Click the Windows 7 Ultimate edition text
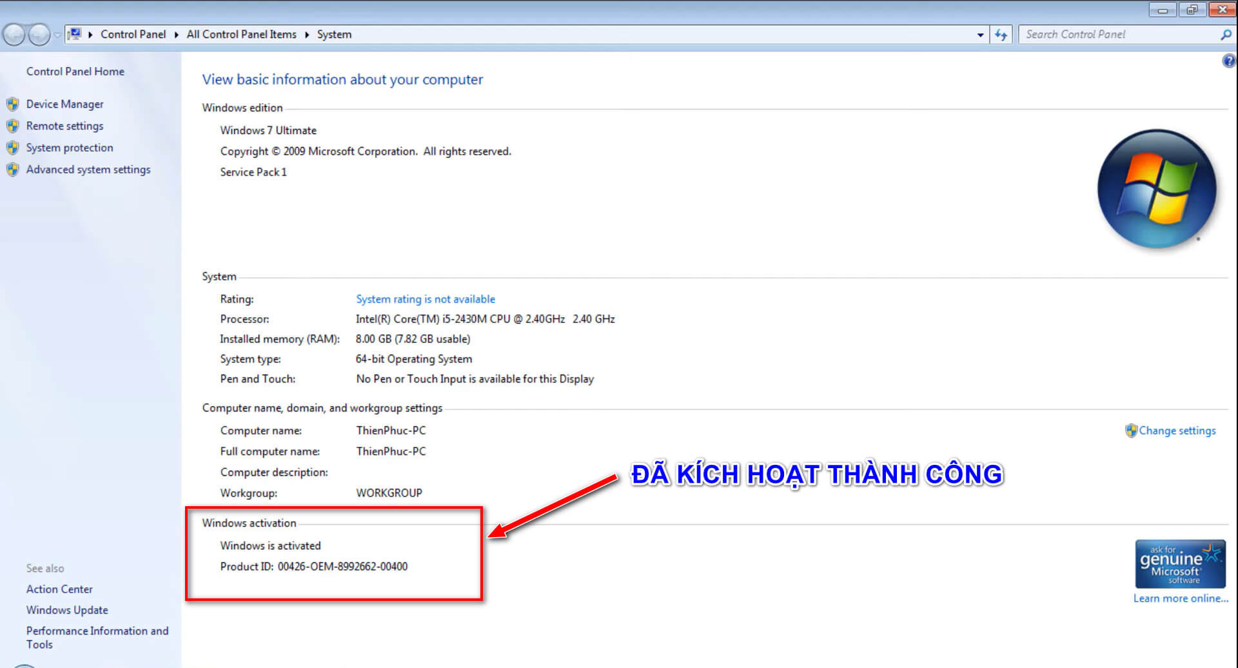This screenshot has width=1238, height=668. pos(268,130)
